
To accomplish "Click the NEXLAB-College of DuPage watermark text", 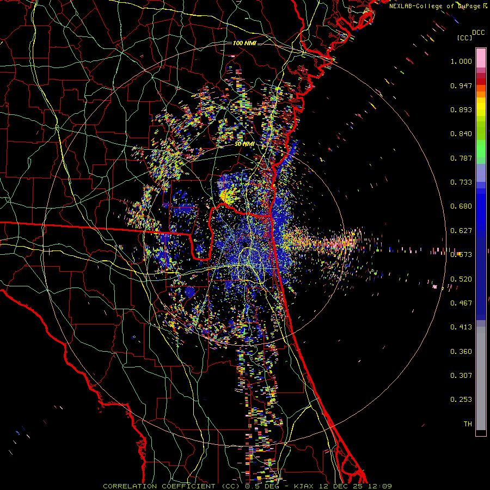I will point(434,6).
